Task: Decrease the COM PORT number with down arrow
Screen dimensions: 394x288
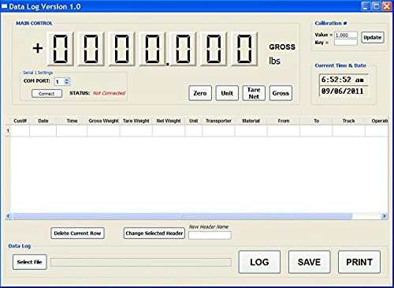Action: 67,84
